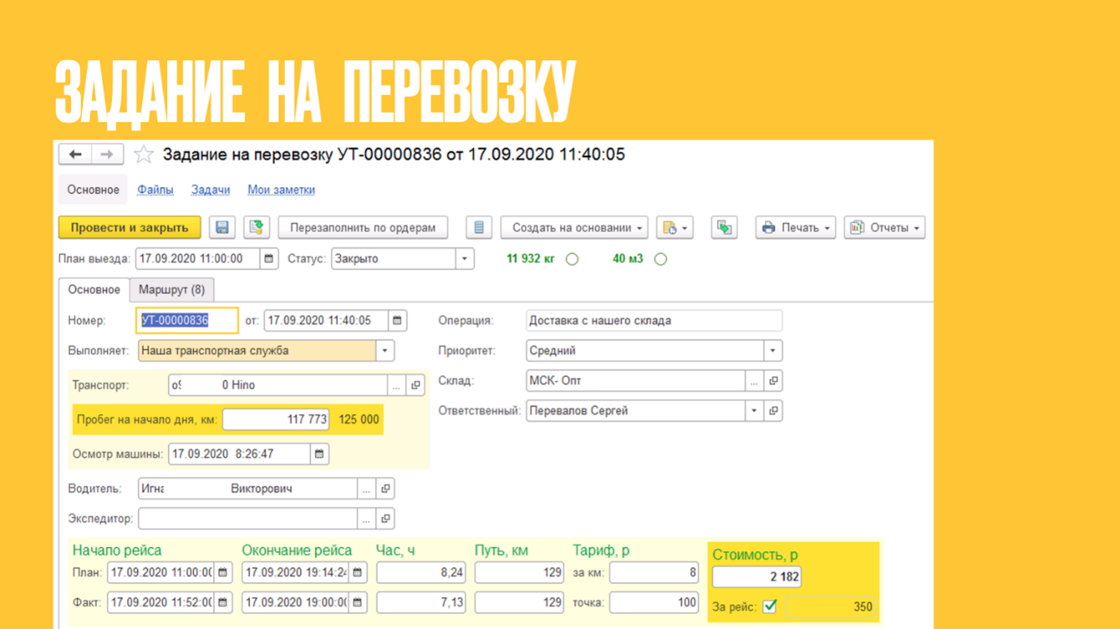Open the Печать dropdown menu
The height and width of the screenshot is (629, 1120).
795,228
